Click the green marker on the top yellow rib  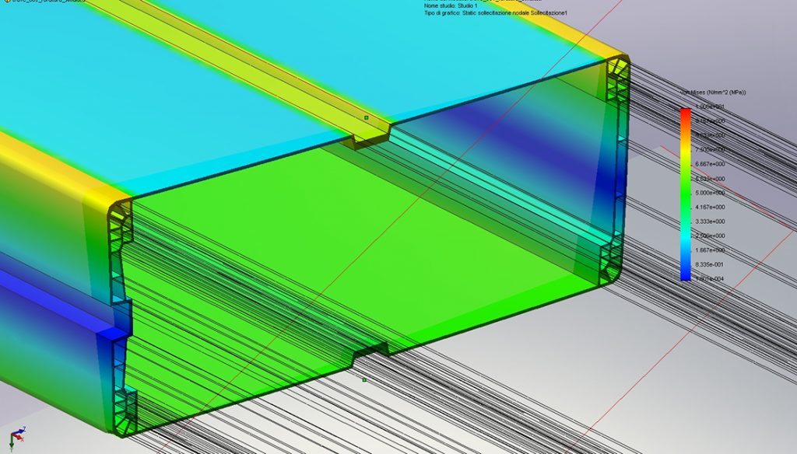point(366,118)
